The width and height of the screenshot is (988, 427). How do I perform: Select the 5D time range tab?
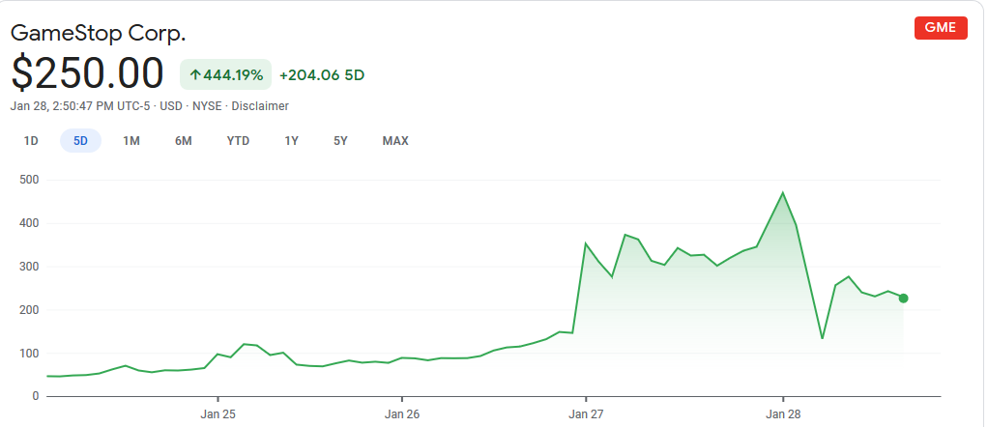click(80, 141)
